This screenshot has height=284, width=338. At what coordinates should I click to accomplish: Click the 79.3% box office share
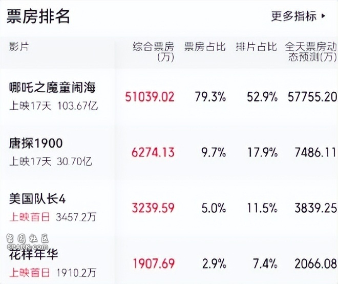[210, 96]
